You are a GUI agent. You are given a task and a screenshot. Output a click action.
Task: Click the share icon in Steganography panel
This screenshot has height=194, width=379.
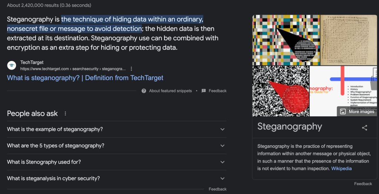coord(365,128)
